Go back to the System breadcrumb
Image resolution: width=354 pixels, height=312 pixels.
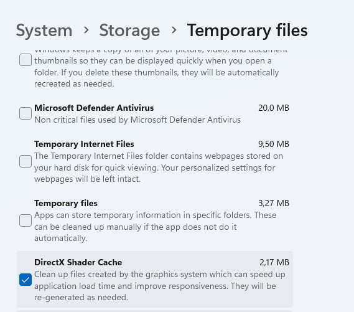pos(44,31)
